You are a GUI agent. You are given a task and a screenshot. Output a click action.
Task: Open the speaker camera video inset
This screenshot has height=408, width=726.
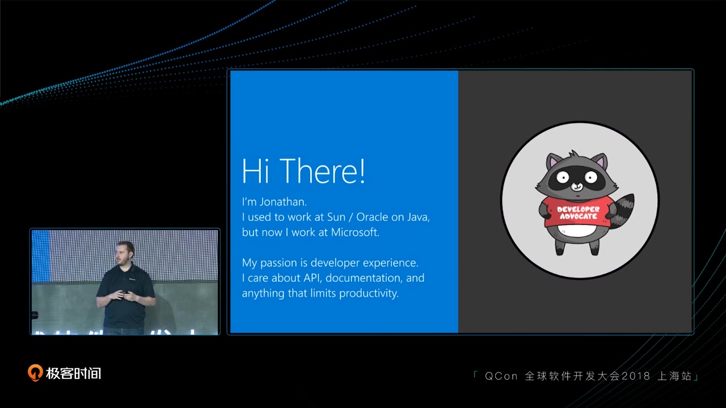point(125,282)
